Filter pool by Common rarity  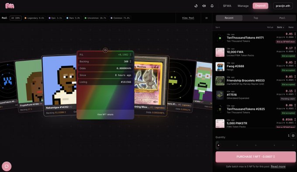pos(120,18)
